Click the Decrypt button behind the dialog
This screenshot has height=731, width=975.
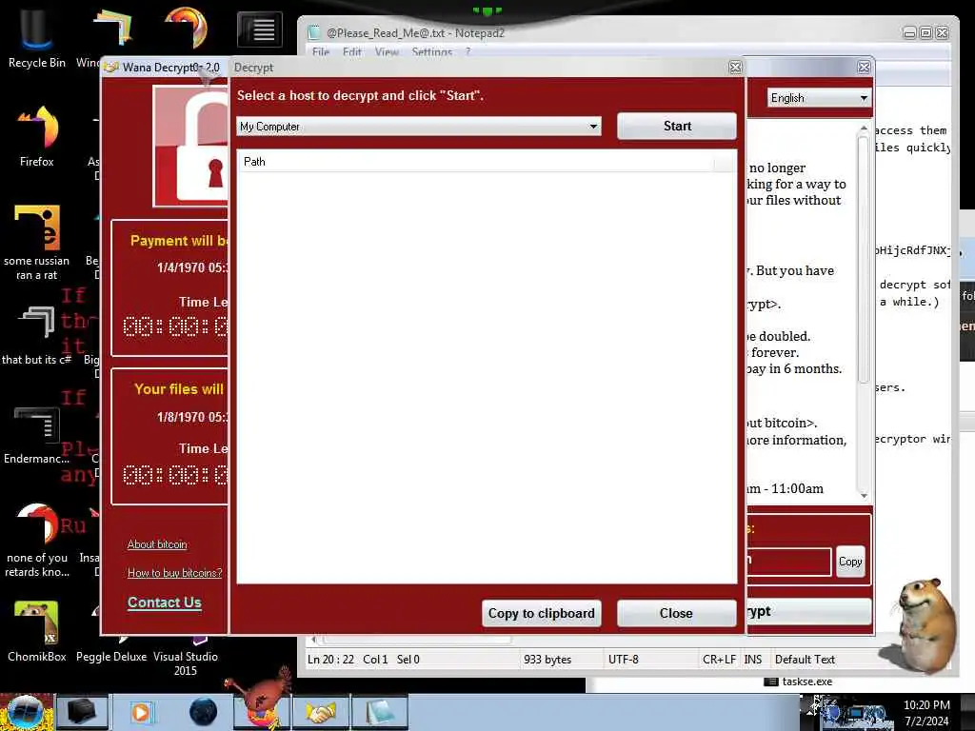[808, 612]
